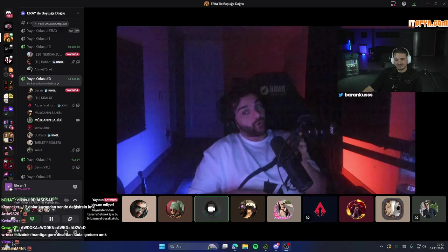Screen dimensions: 448x252
Task: Click the system tray microphone icon
Action: 411,246
